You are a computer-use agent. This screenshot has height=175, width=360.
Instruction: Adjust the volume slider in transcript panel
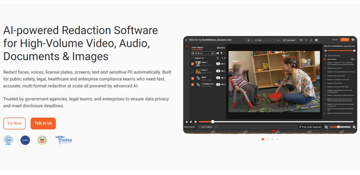342,51
